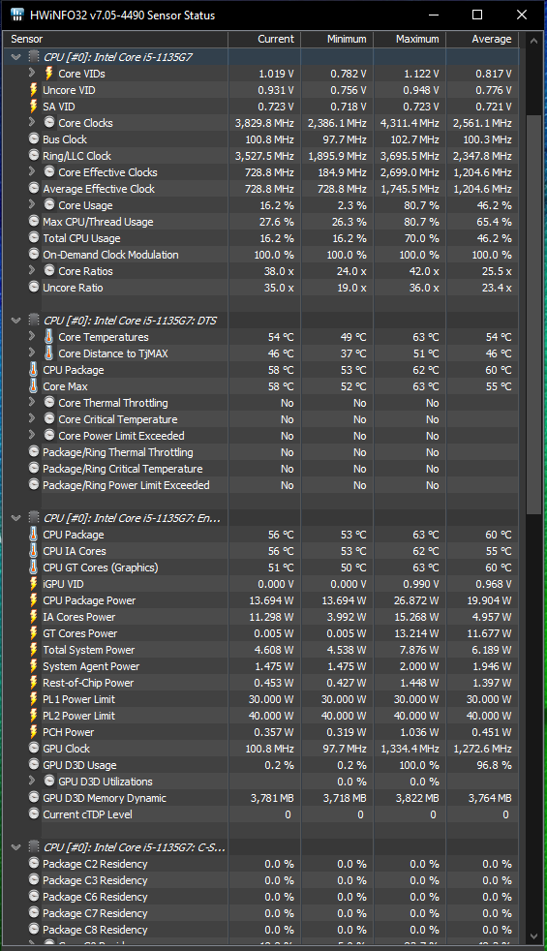The width and height of the screenshot is (547, 951).
Task: Expand the Core Critical Temperature row
Action: click(x=32, y=418)
